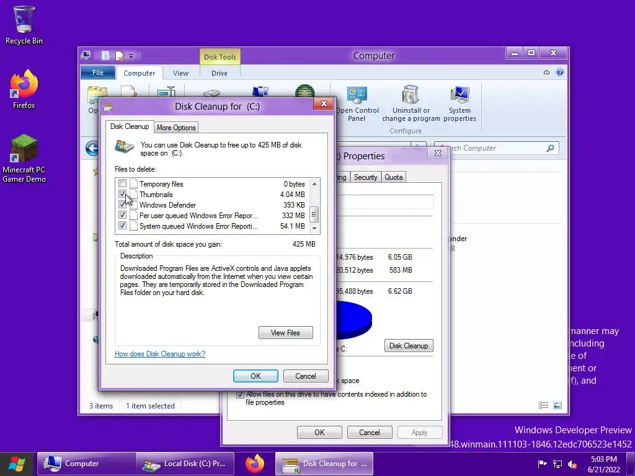Screen dimensions: 635x476
Task: Uncheck the Windows Defender checkbox
Action: [x=122, y=205]
